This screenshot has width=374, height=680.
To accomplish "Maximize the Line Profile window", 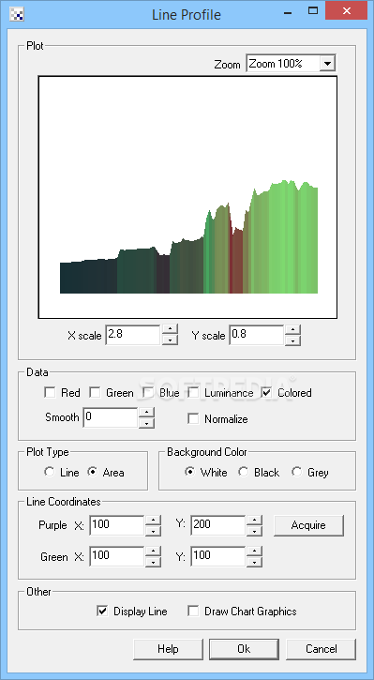I will [x=313, y=11].
